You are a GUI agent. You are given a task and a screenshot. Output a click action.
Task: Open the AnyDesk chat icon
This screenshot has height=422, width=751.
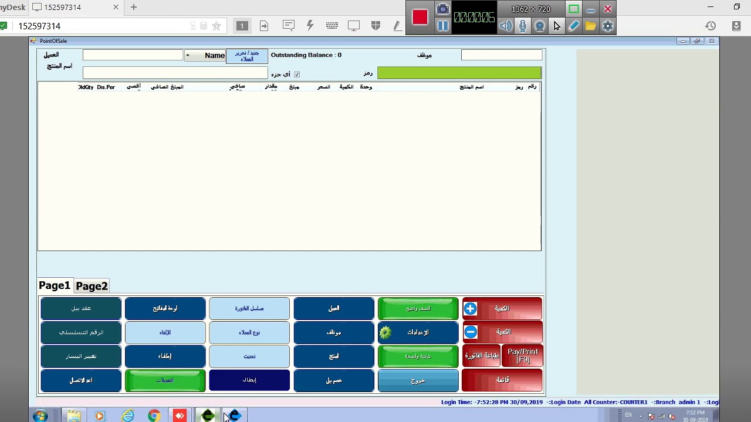click(288, 26)
